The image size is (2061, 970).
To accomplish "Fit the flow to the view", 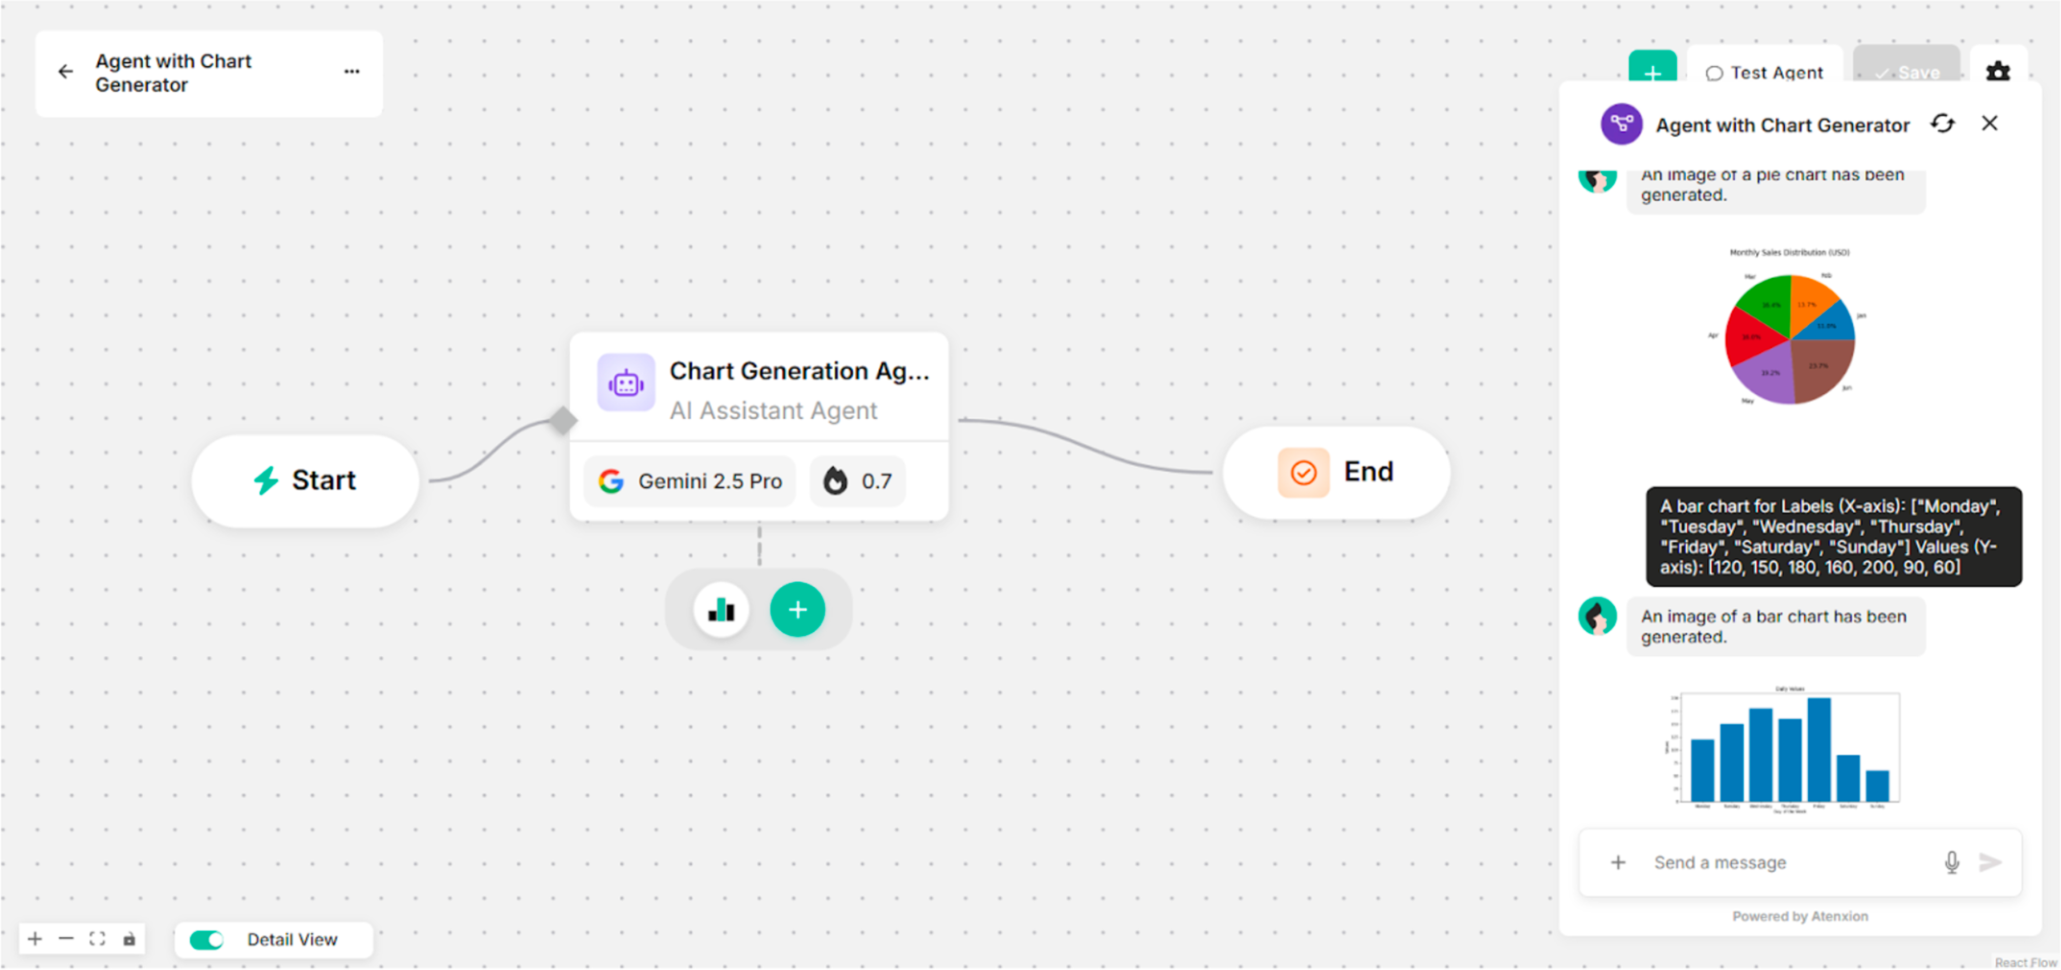I will coord(98,939).
